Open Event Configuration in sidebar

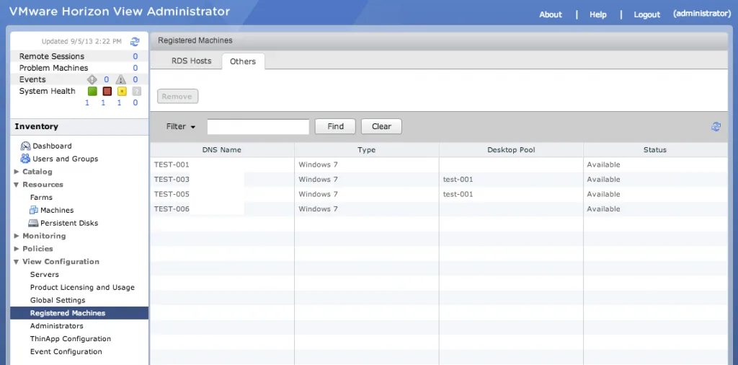(x=66, y=351)
